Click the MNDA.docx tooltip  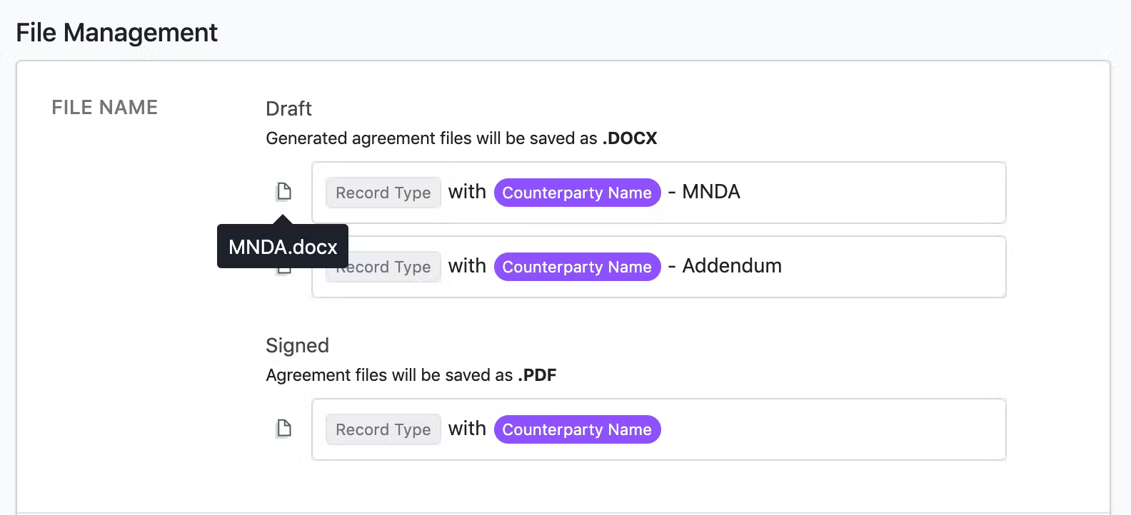click(281, 247)
